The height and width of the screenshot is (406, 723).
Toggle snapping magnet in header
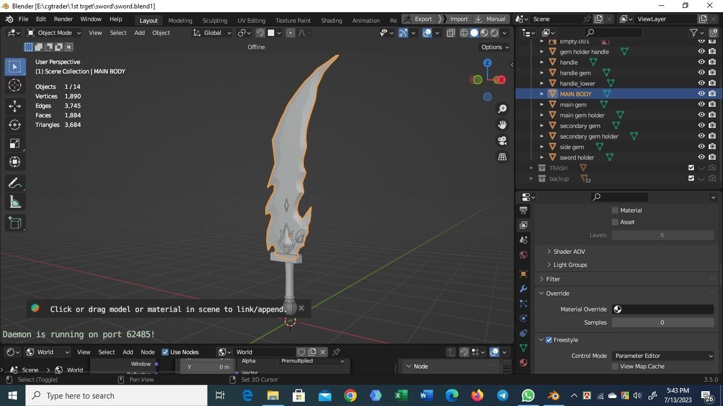tap(260, 33)
